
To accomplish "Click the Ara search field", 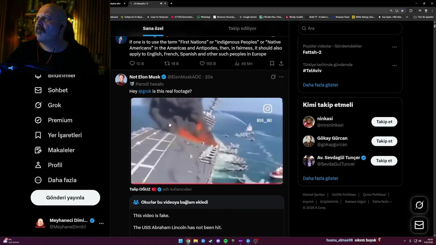I will pos(350,28).
